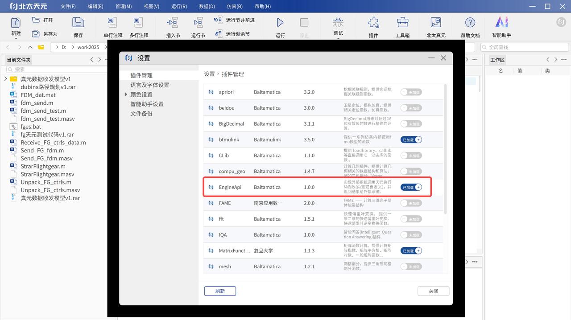571x320 pixels.
Task: Open the debug (调试) dropdown arrow
Action: (x=338, y=38)
